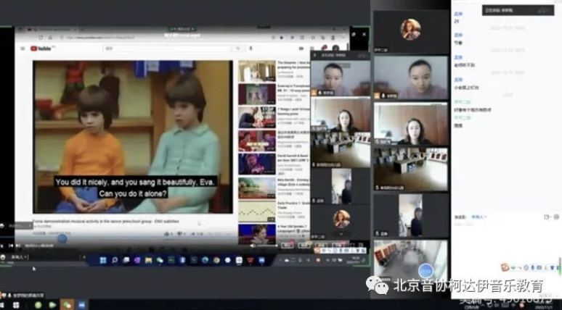The image size is (562, 310).
Task: Adjust the player volume slider
Action: pos(267,246)
